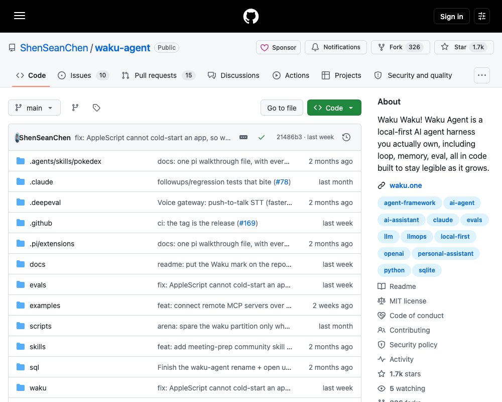Click the Sign in button

point(451,17)
